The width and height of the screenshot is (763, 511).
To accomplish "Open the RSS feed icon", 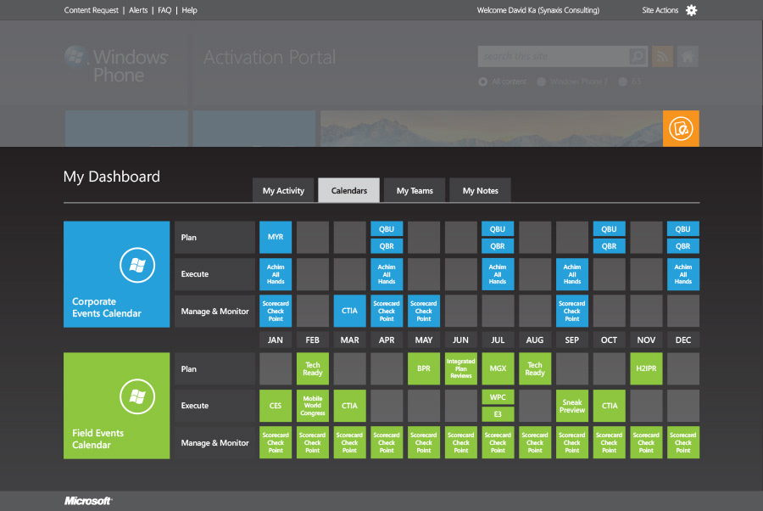I will click(x=662, y=57).
